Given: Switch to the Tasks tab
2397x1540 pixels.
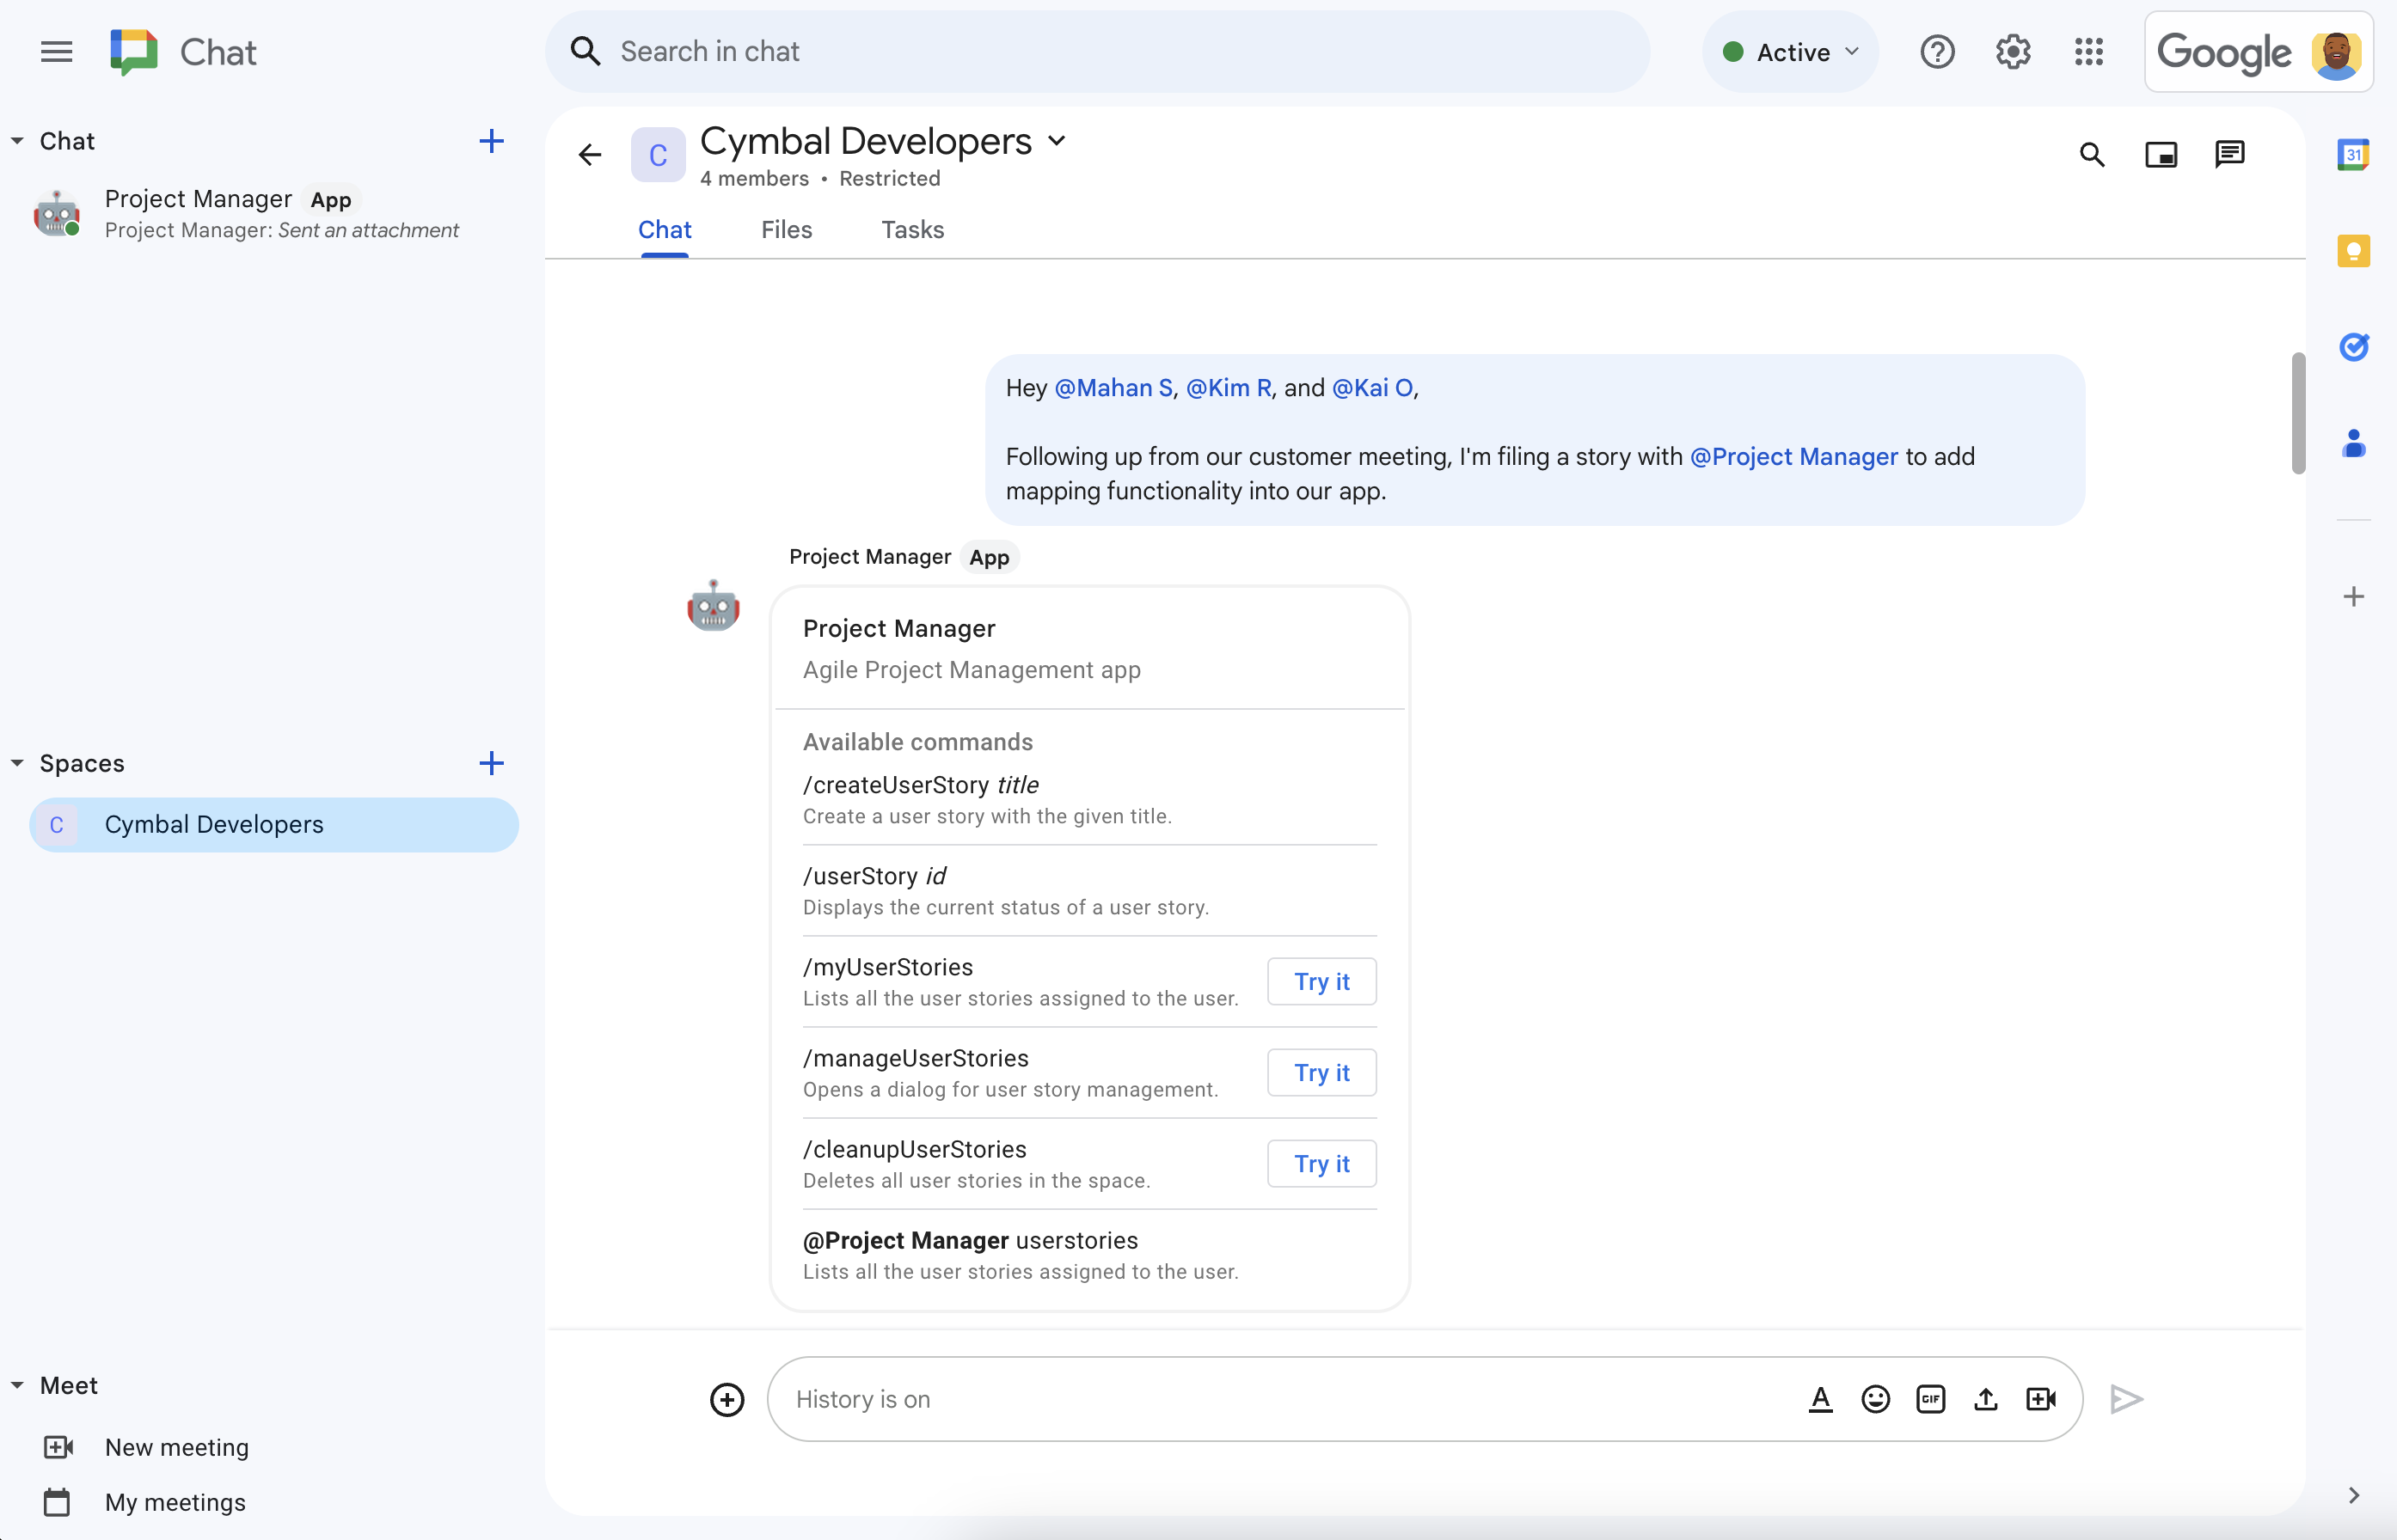Looking at the screenshot, I should coord(910,229).
